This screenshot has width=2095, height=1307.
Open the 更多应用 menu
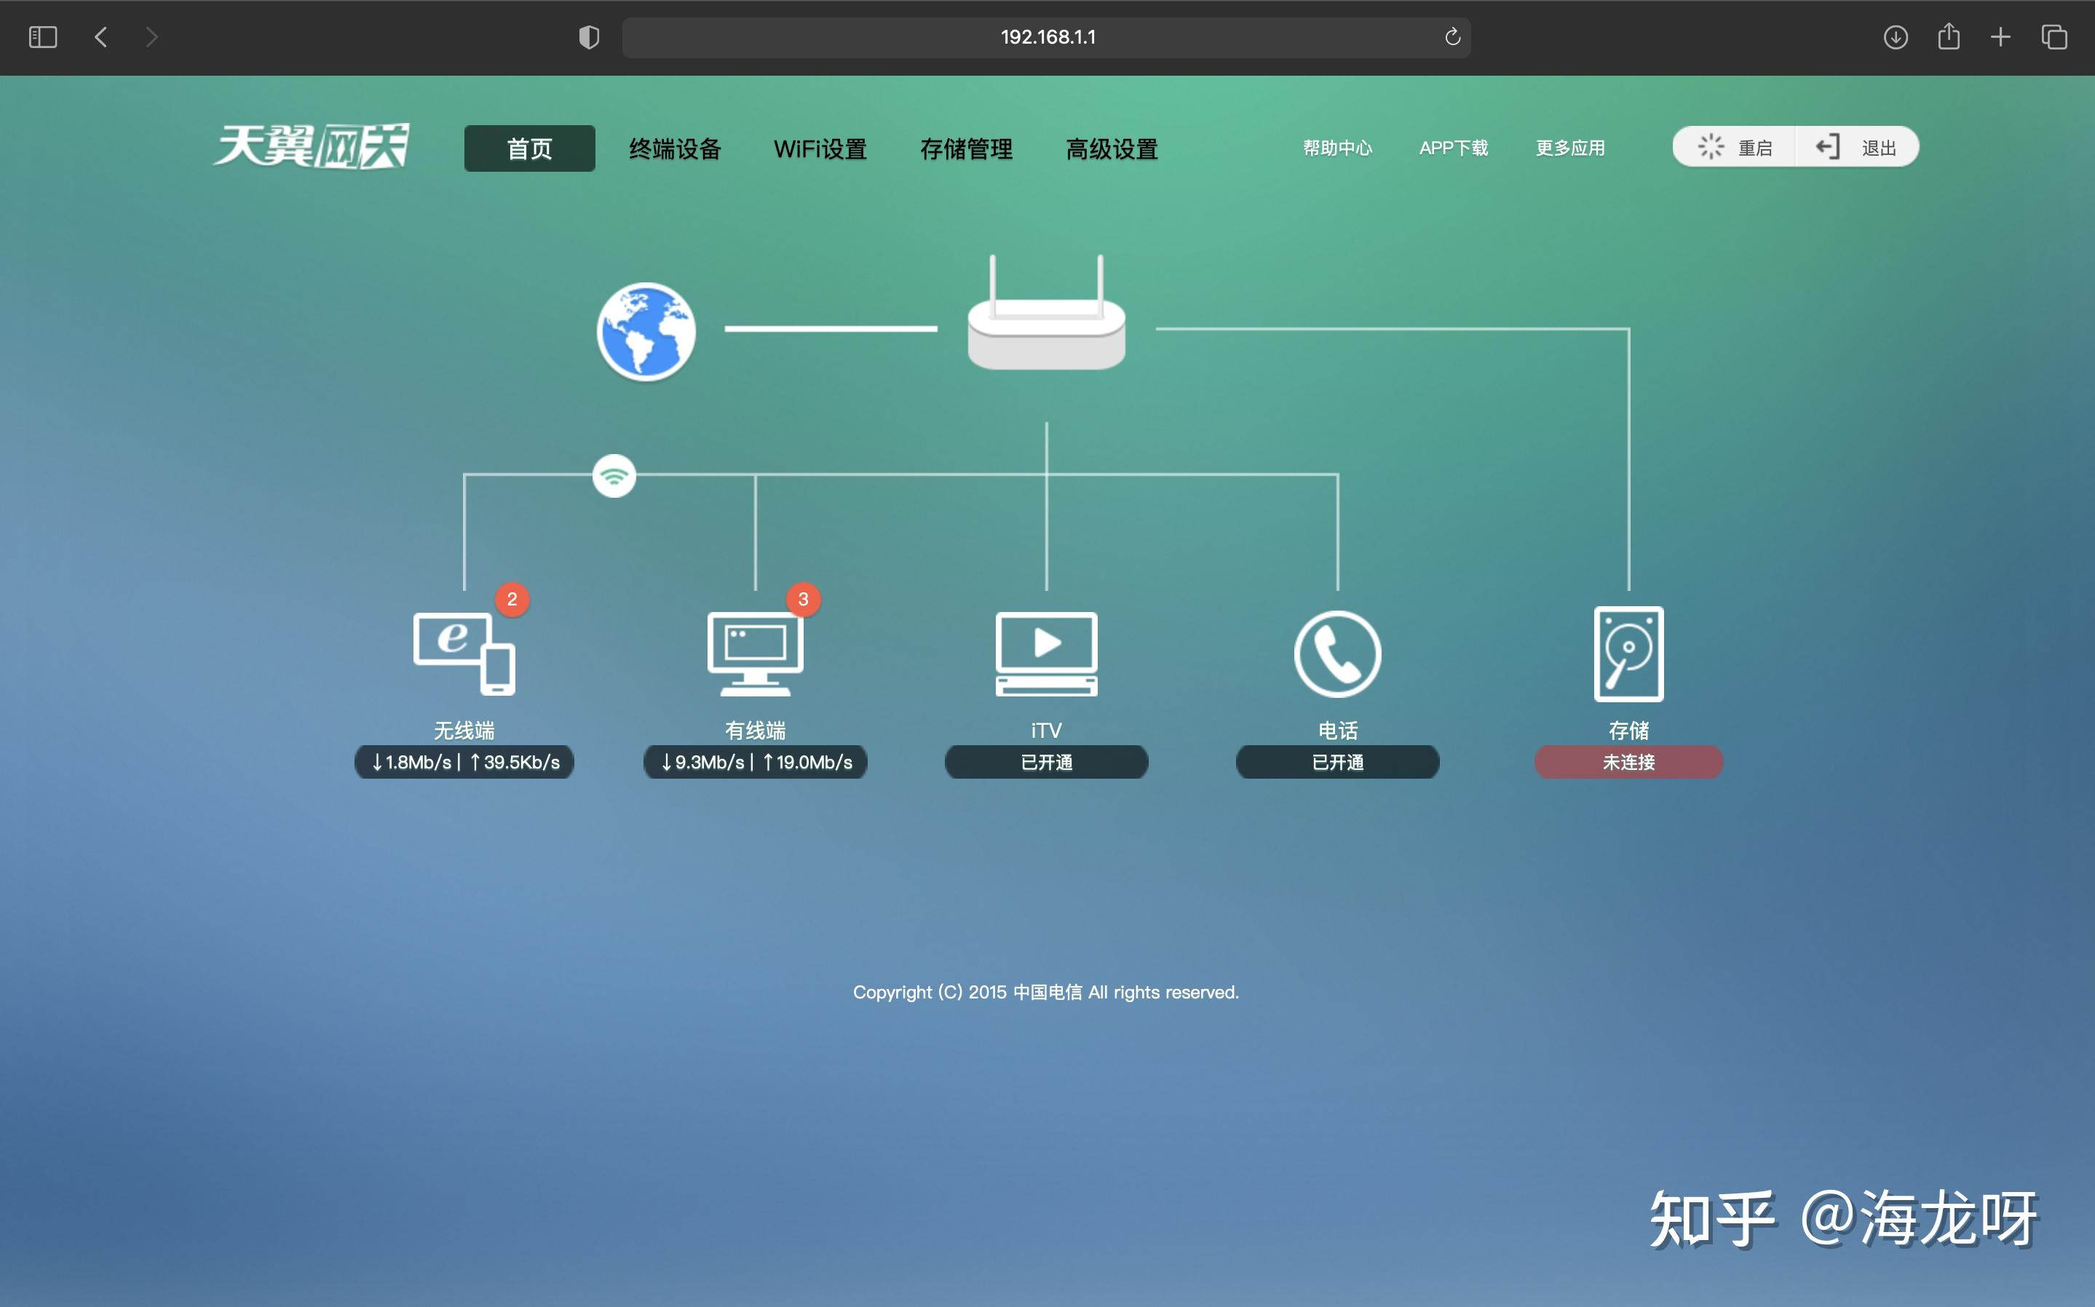pos(1569,148)
